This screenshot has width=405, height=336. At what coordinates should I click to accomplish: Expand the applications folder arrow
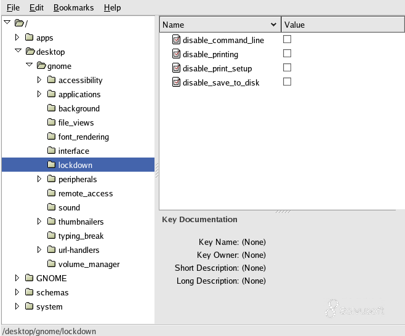pyautogui.click(x=39, y=94)
